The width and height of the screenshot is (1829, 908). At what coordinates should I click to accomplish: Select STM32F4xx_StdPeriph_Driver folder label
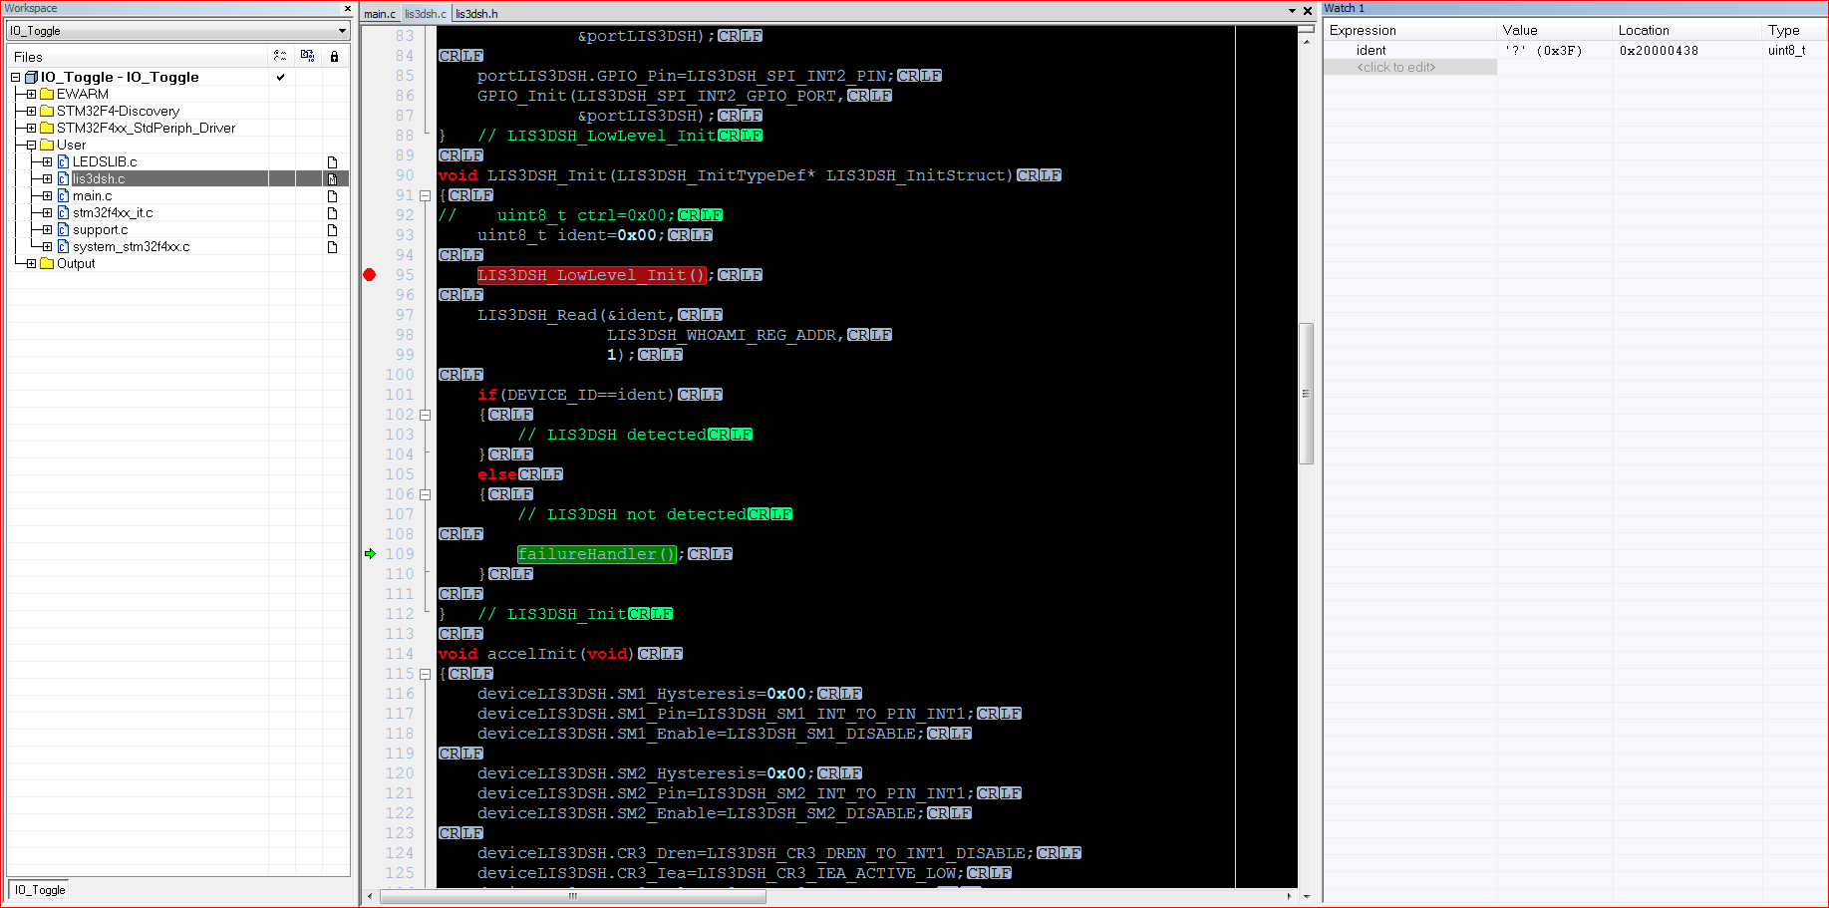[x=146, y=128]
